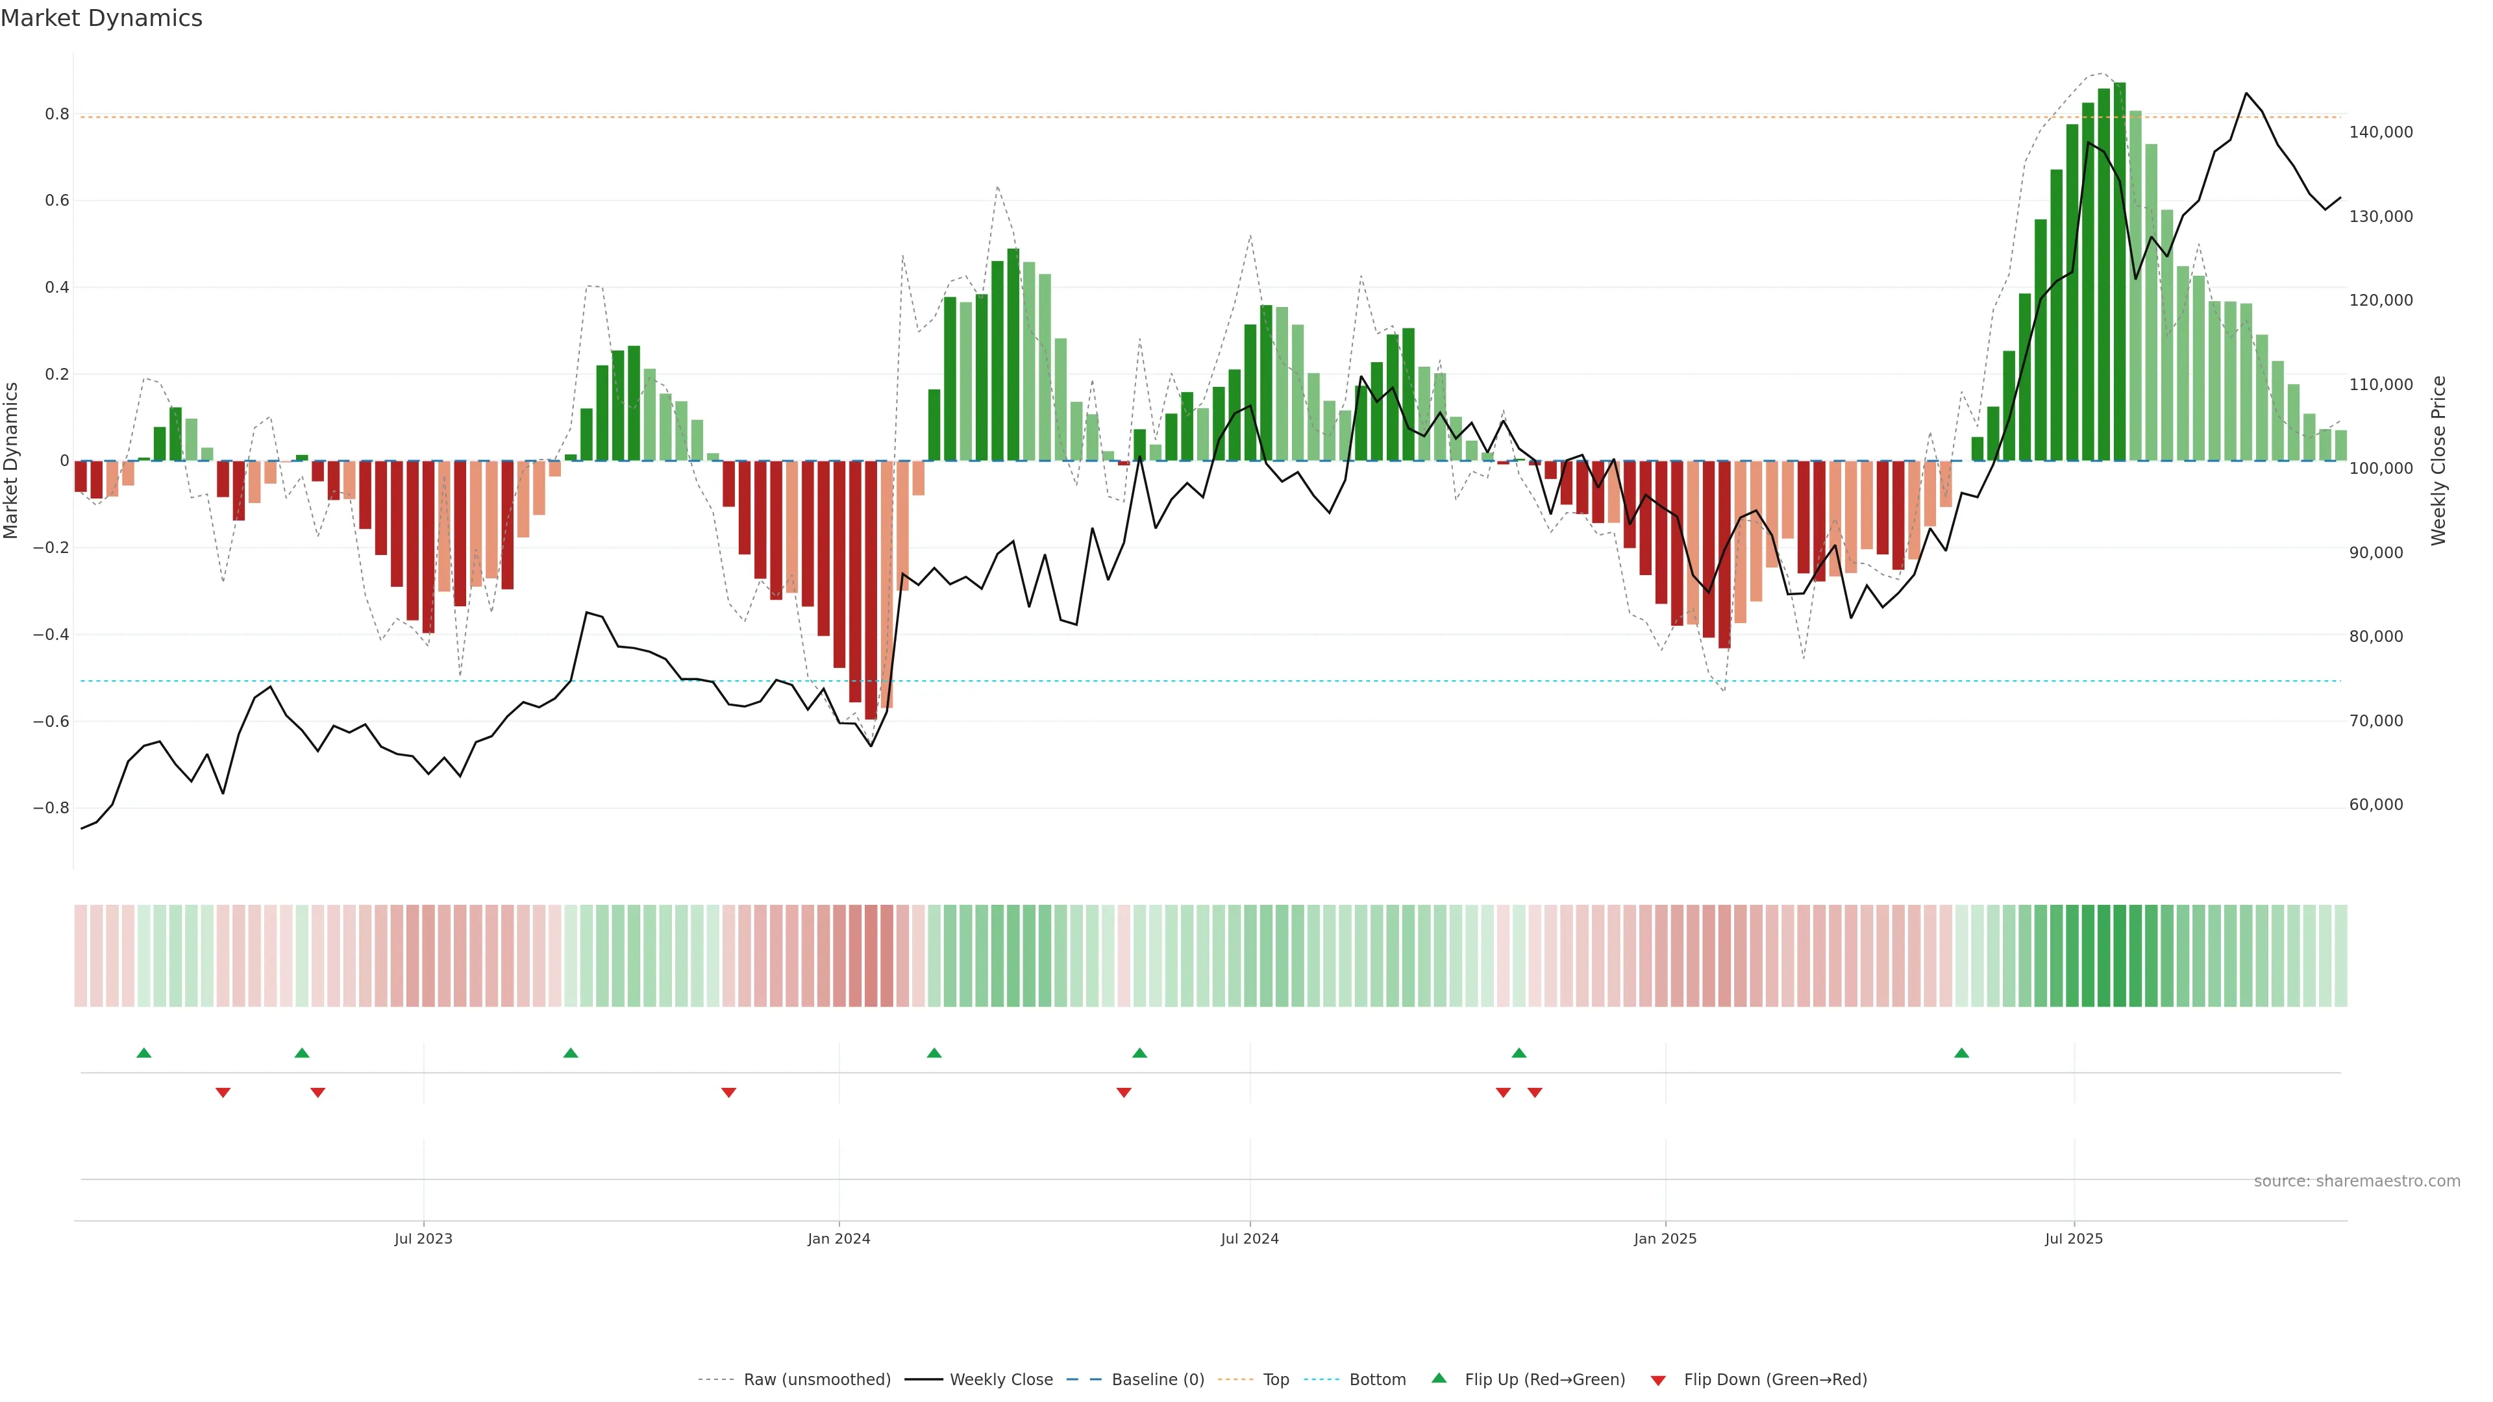
Task: Click the leftmost green flip-up triangle marker
Action: [144, 1053]
